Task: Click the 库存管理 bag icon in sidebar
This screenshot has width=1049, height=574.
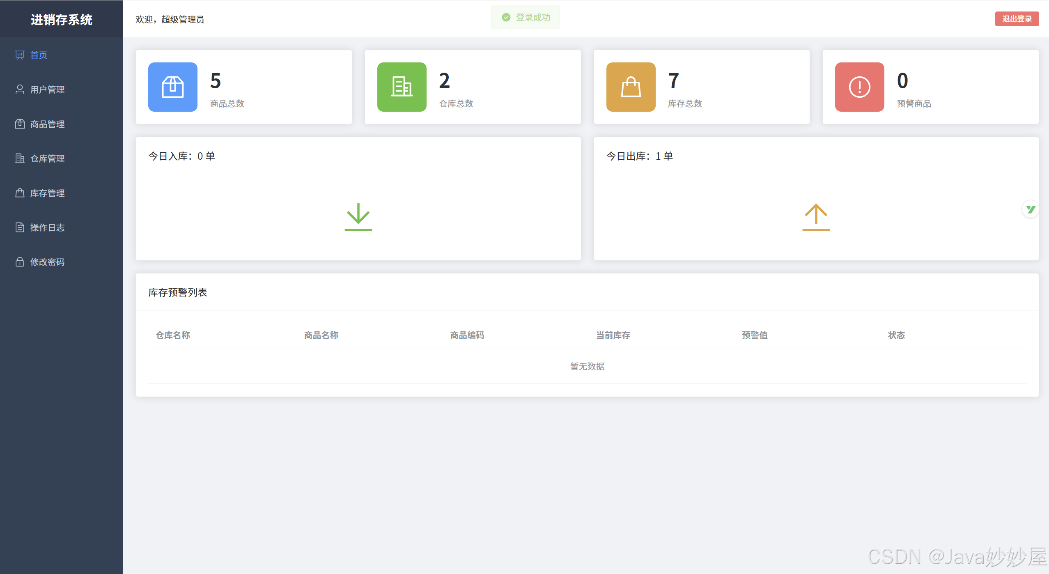Action: click(20, 193)
